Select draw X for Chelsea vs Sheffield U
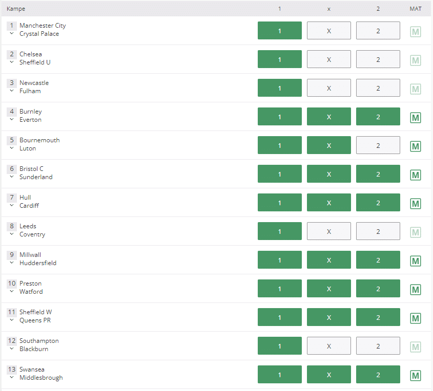The height and width of the screenshot is (391, 433). (x=329, y=59)
